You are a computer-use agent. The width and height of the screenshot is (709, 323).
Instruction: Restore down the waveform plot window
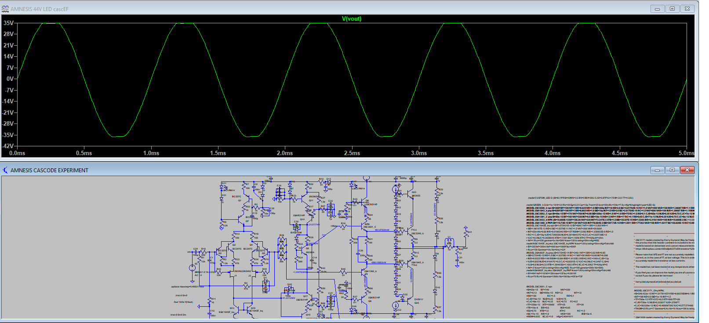(x=672, y=9)
